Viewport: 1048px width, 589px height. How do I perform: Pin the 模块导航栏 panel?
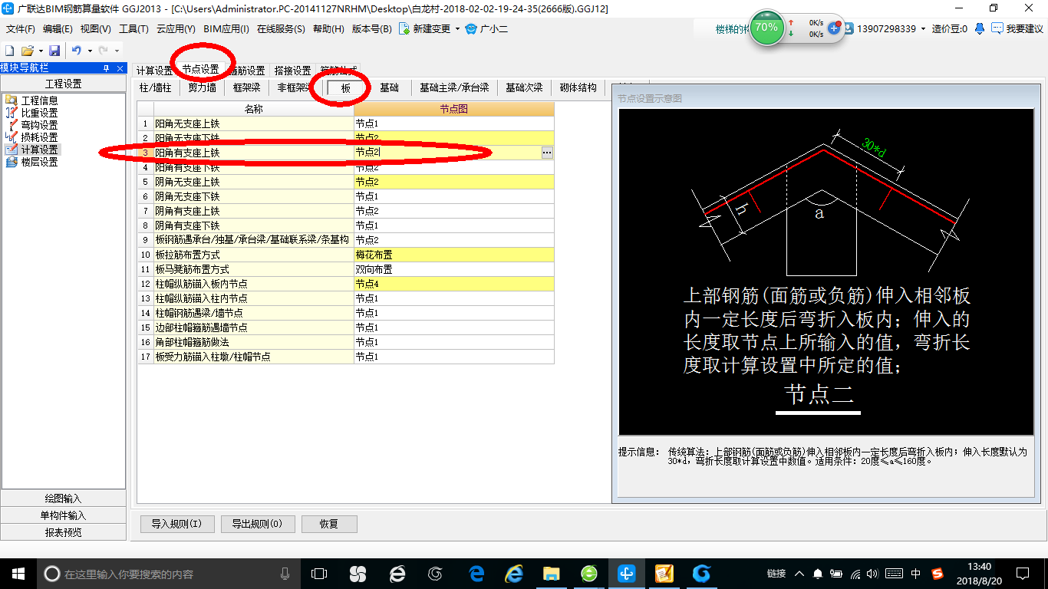pos(106,68)
